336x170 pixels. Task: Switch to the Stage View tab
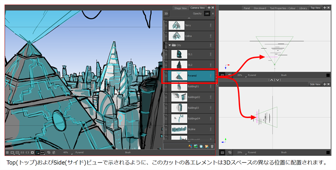180,8
